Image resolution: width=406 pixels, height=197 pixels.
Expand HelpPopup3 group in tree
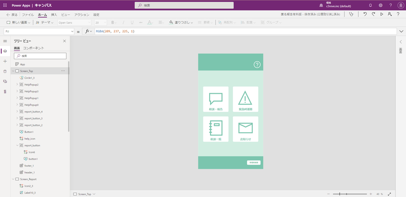[17, 91]
